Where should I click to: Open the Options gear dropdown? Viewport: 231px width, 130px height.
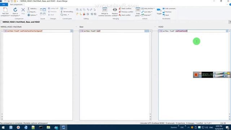(32, 15)
